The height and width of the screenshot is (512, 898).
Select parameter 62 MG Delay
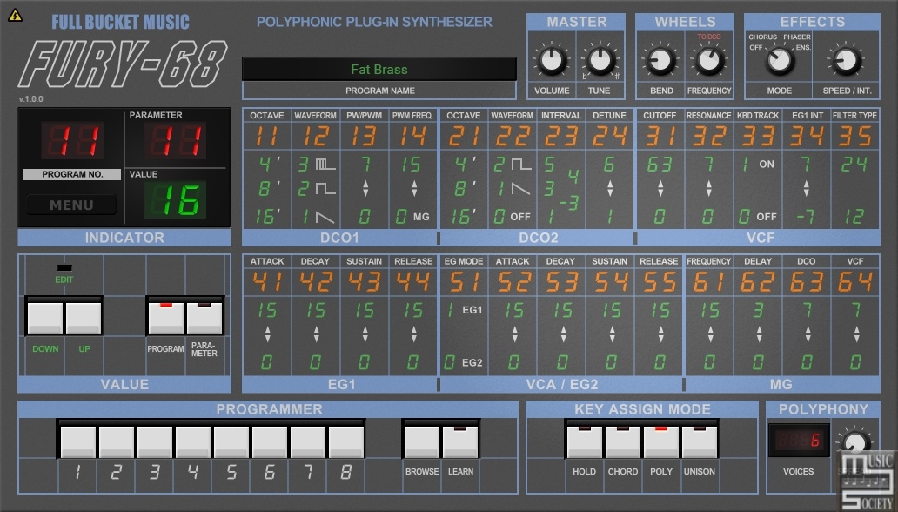[x=758, y=282]
